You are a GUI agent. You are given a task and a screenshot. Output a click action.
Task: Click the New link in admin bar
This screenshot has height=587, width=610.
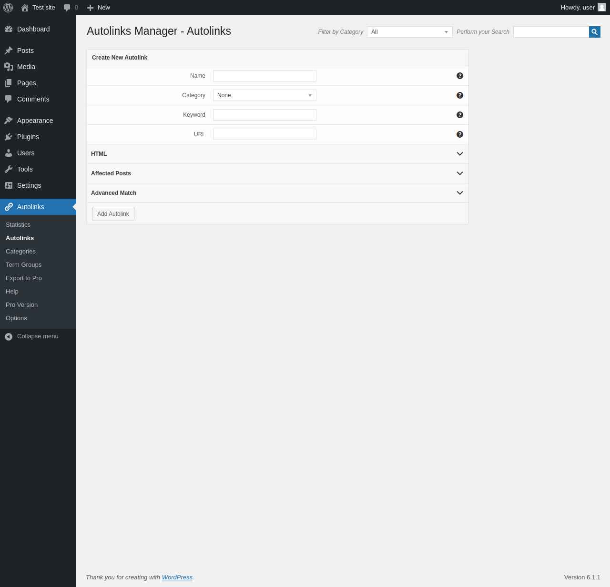pos(104,8)
